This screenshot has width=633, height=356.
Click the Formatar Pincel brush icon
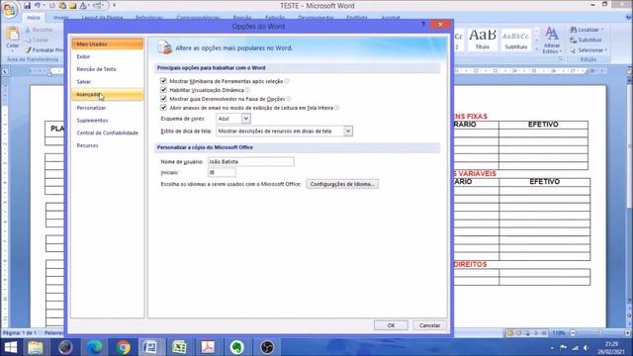click(28, 50)
